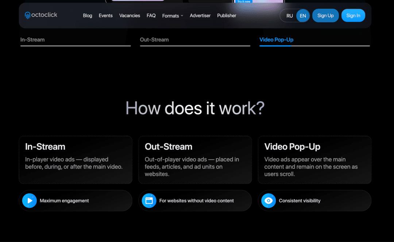Open the Out-Stream description card
This screenshot has height=242, width=394.
[195, 160]
